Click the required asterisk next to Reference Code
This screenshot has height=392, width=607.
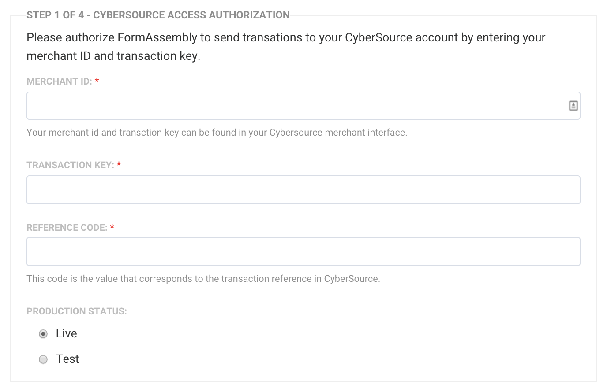[112, 227]
